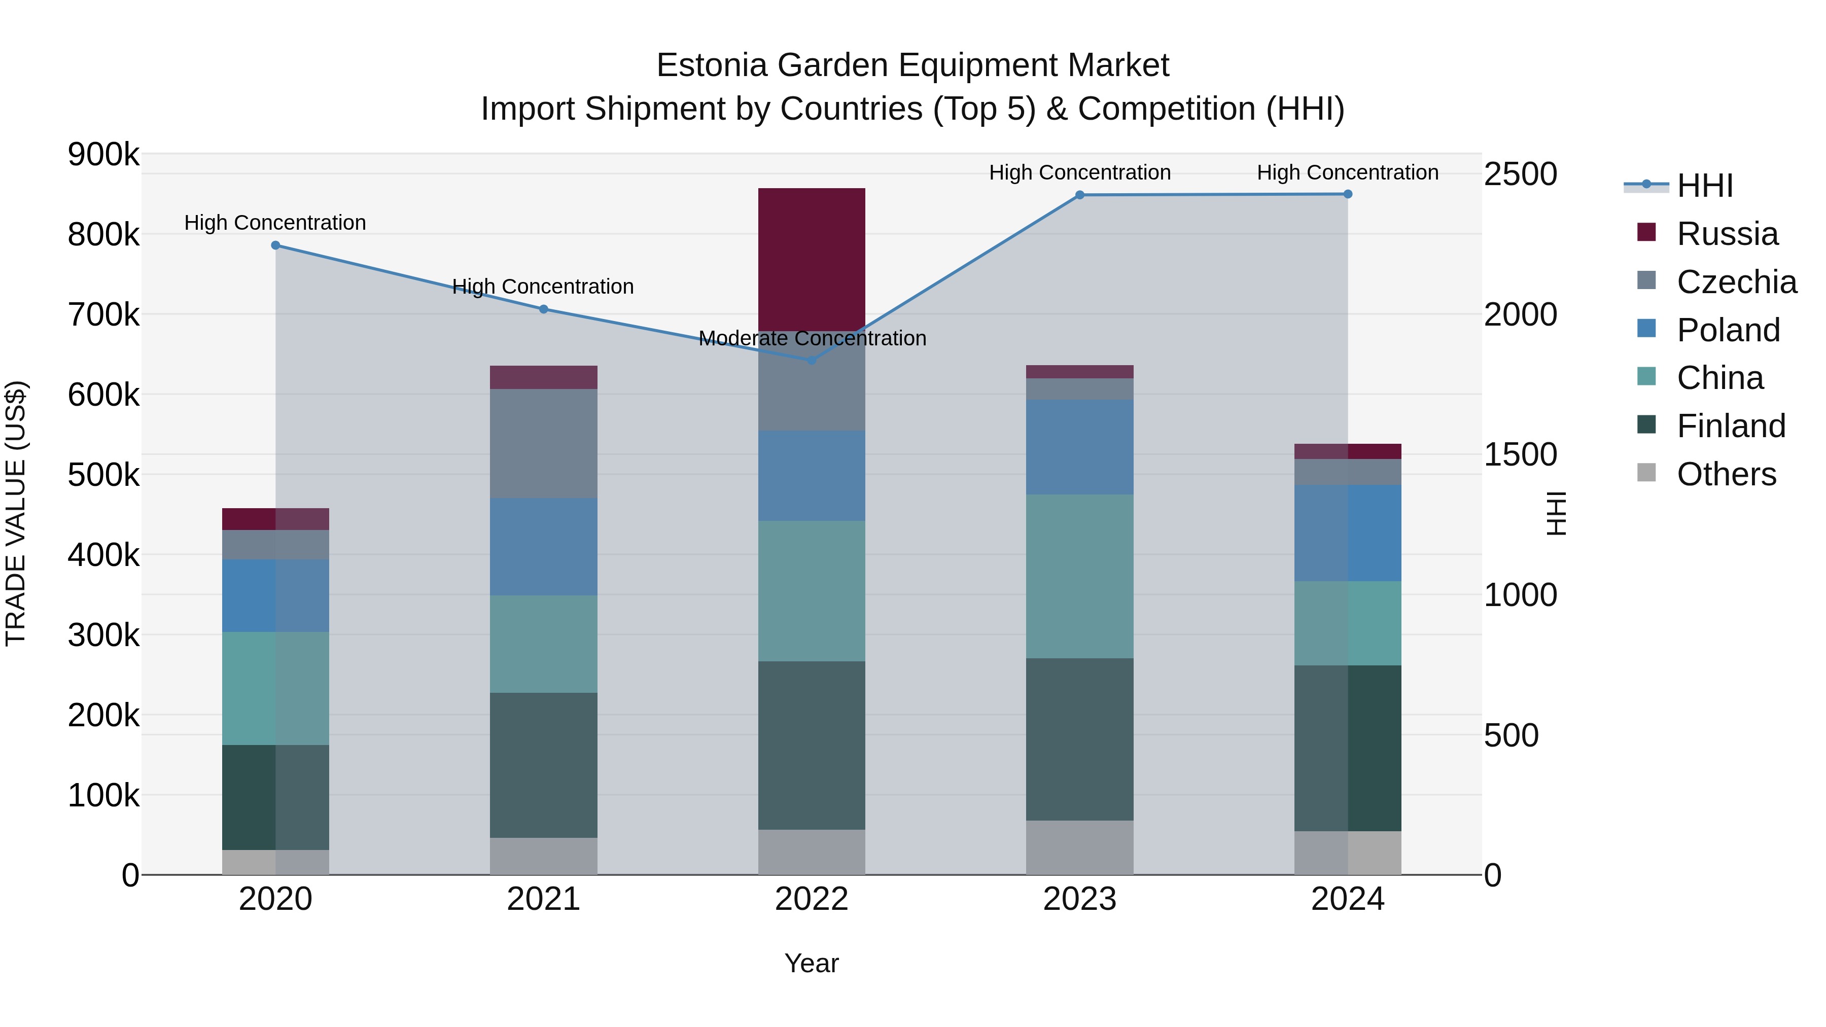The image size is (1826, 1027).
Task: Click the 'TRADE VALUE (US$)' axis title
Action: pyautogui.click(x=16, y=514)
